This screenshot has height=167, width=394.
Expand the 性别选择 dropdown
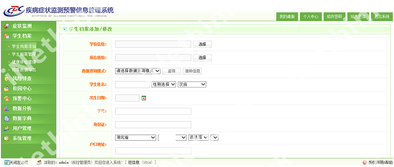tap(164, 84)
